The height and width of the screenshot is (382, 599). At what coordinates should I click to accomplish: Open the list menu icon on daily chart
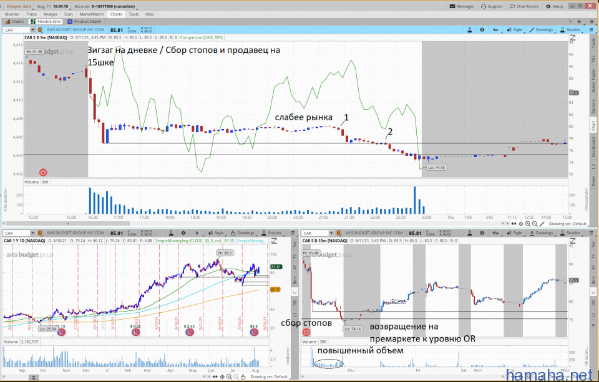coord(293,233)
